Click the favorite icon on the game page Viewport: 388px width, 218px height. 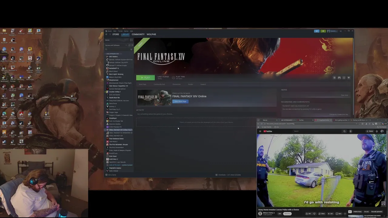(349, 78)
